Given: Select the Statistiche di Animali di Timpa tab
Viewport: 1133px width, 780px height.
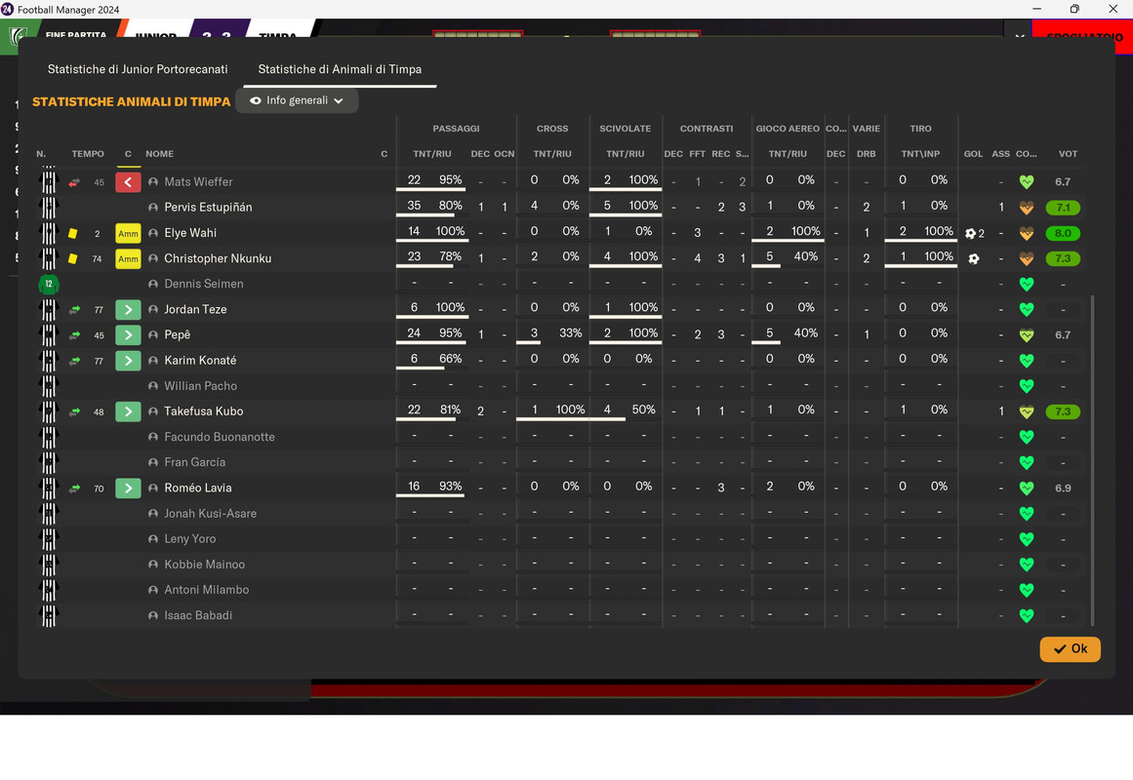Looking at the screenshot, I should 340,69.
